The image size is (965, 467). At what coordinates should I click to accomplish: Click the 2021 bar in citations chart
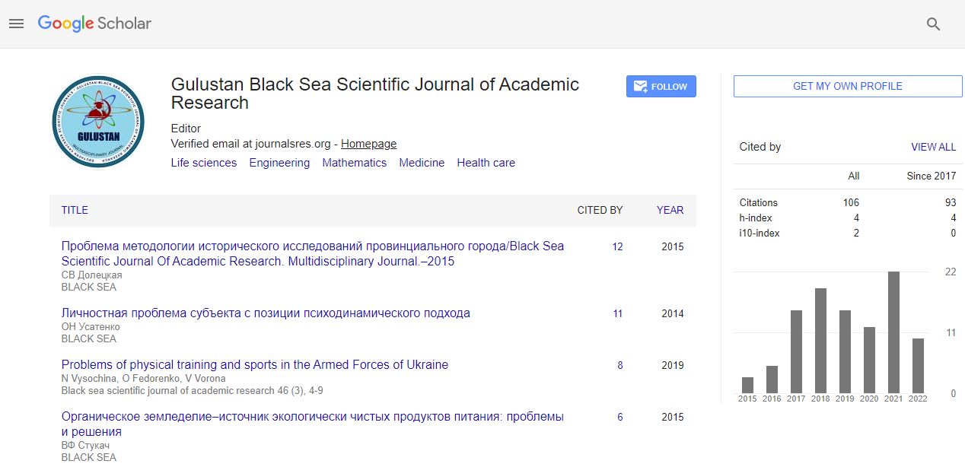click(893, 332)
